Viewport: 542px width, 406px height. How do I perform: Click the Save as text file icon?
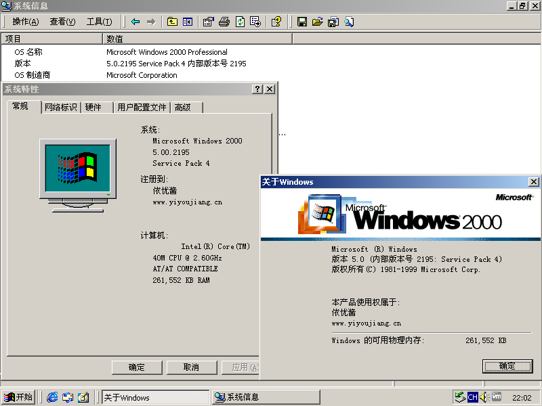(333, 22)
